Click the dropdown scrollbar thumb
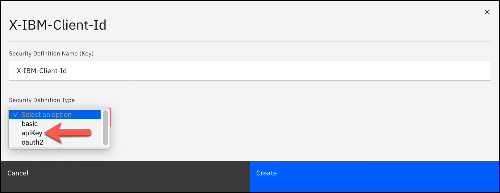Screen dimensions: 500x193 click(106, 128)
